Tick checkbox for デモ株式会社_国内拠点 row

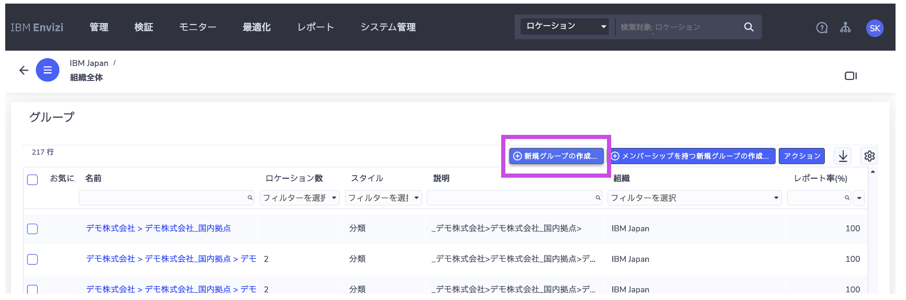[x=32, y=229]
